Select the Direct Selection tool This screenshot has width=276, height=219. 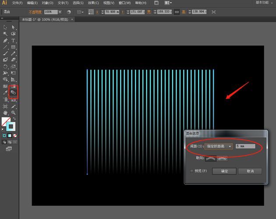tap(13, 27)
